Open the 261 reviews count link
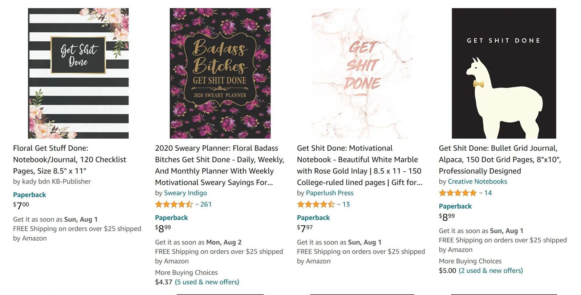 [206, 204]
